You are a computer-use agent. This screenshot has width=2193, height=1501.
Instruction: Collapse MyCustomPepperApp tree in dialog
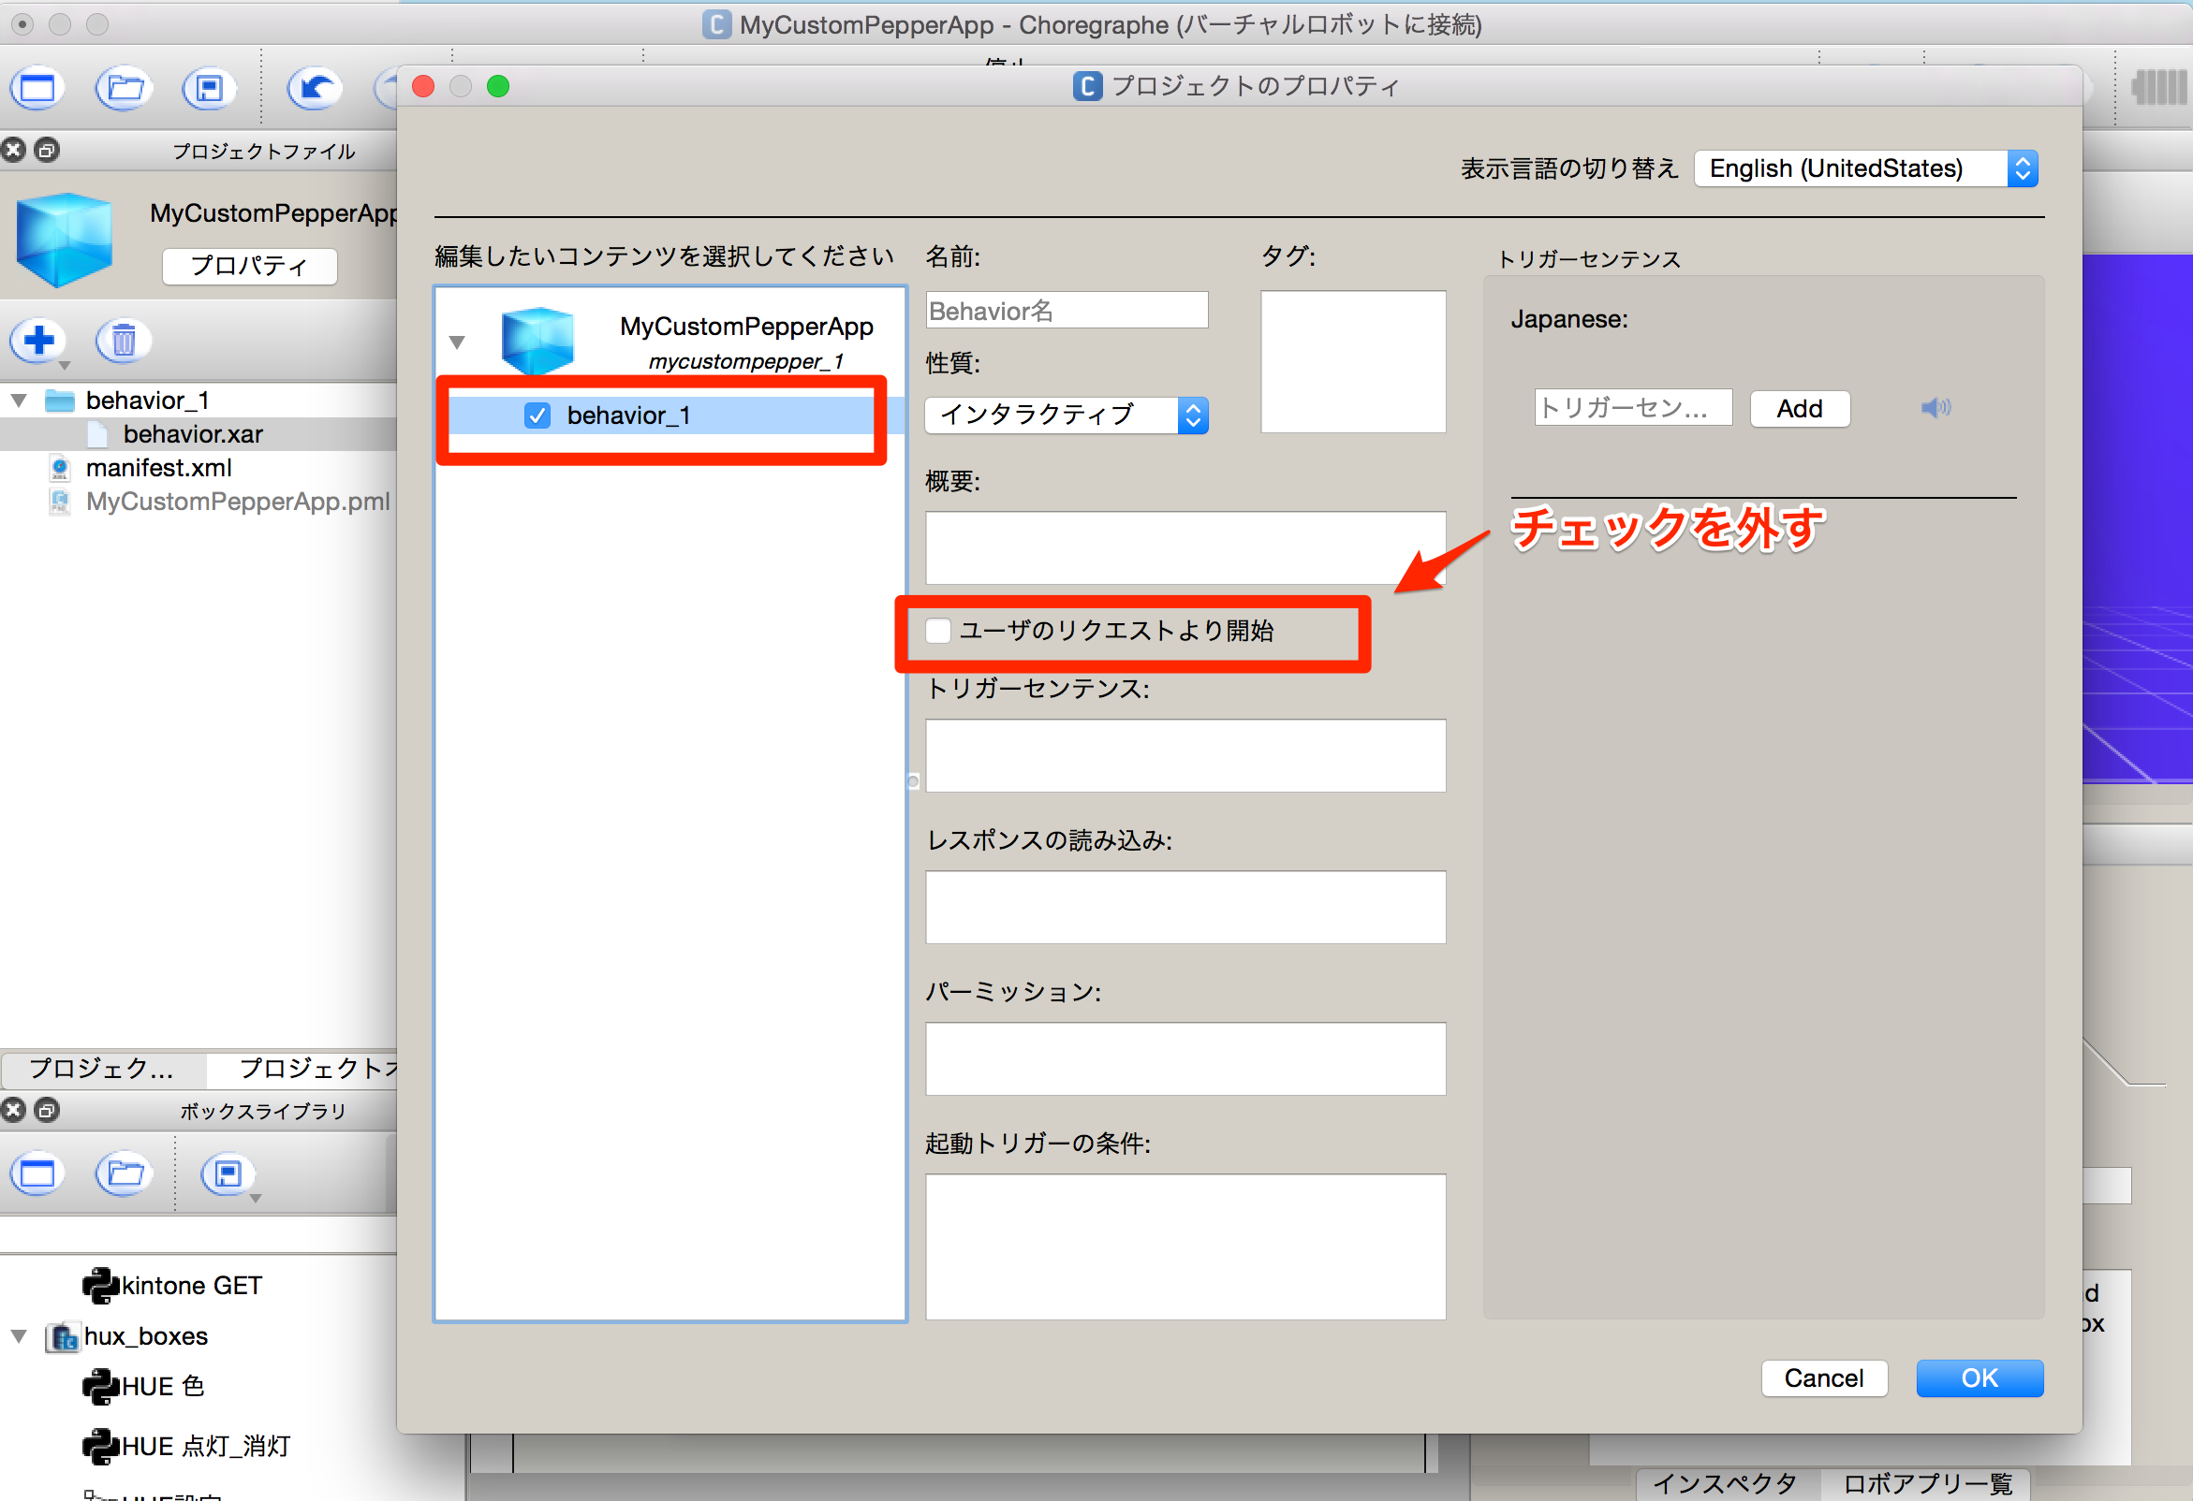tap(457, 342)
